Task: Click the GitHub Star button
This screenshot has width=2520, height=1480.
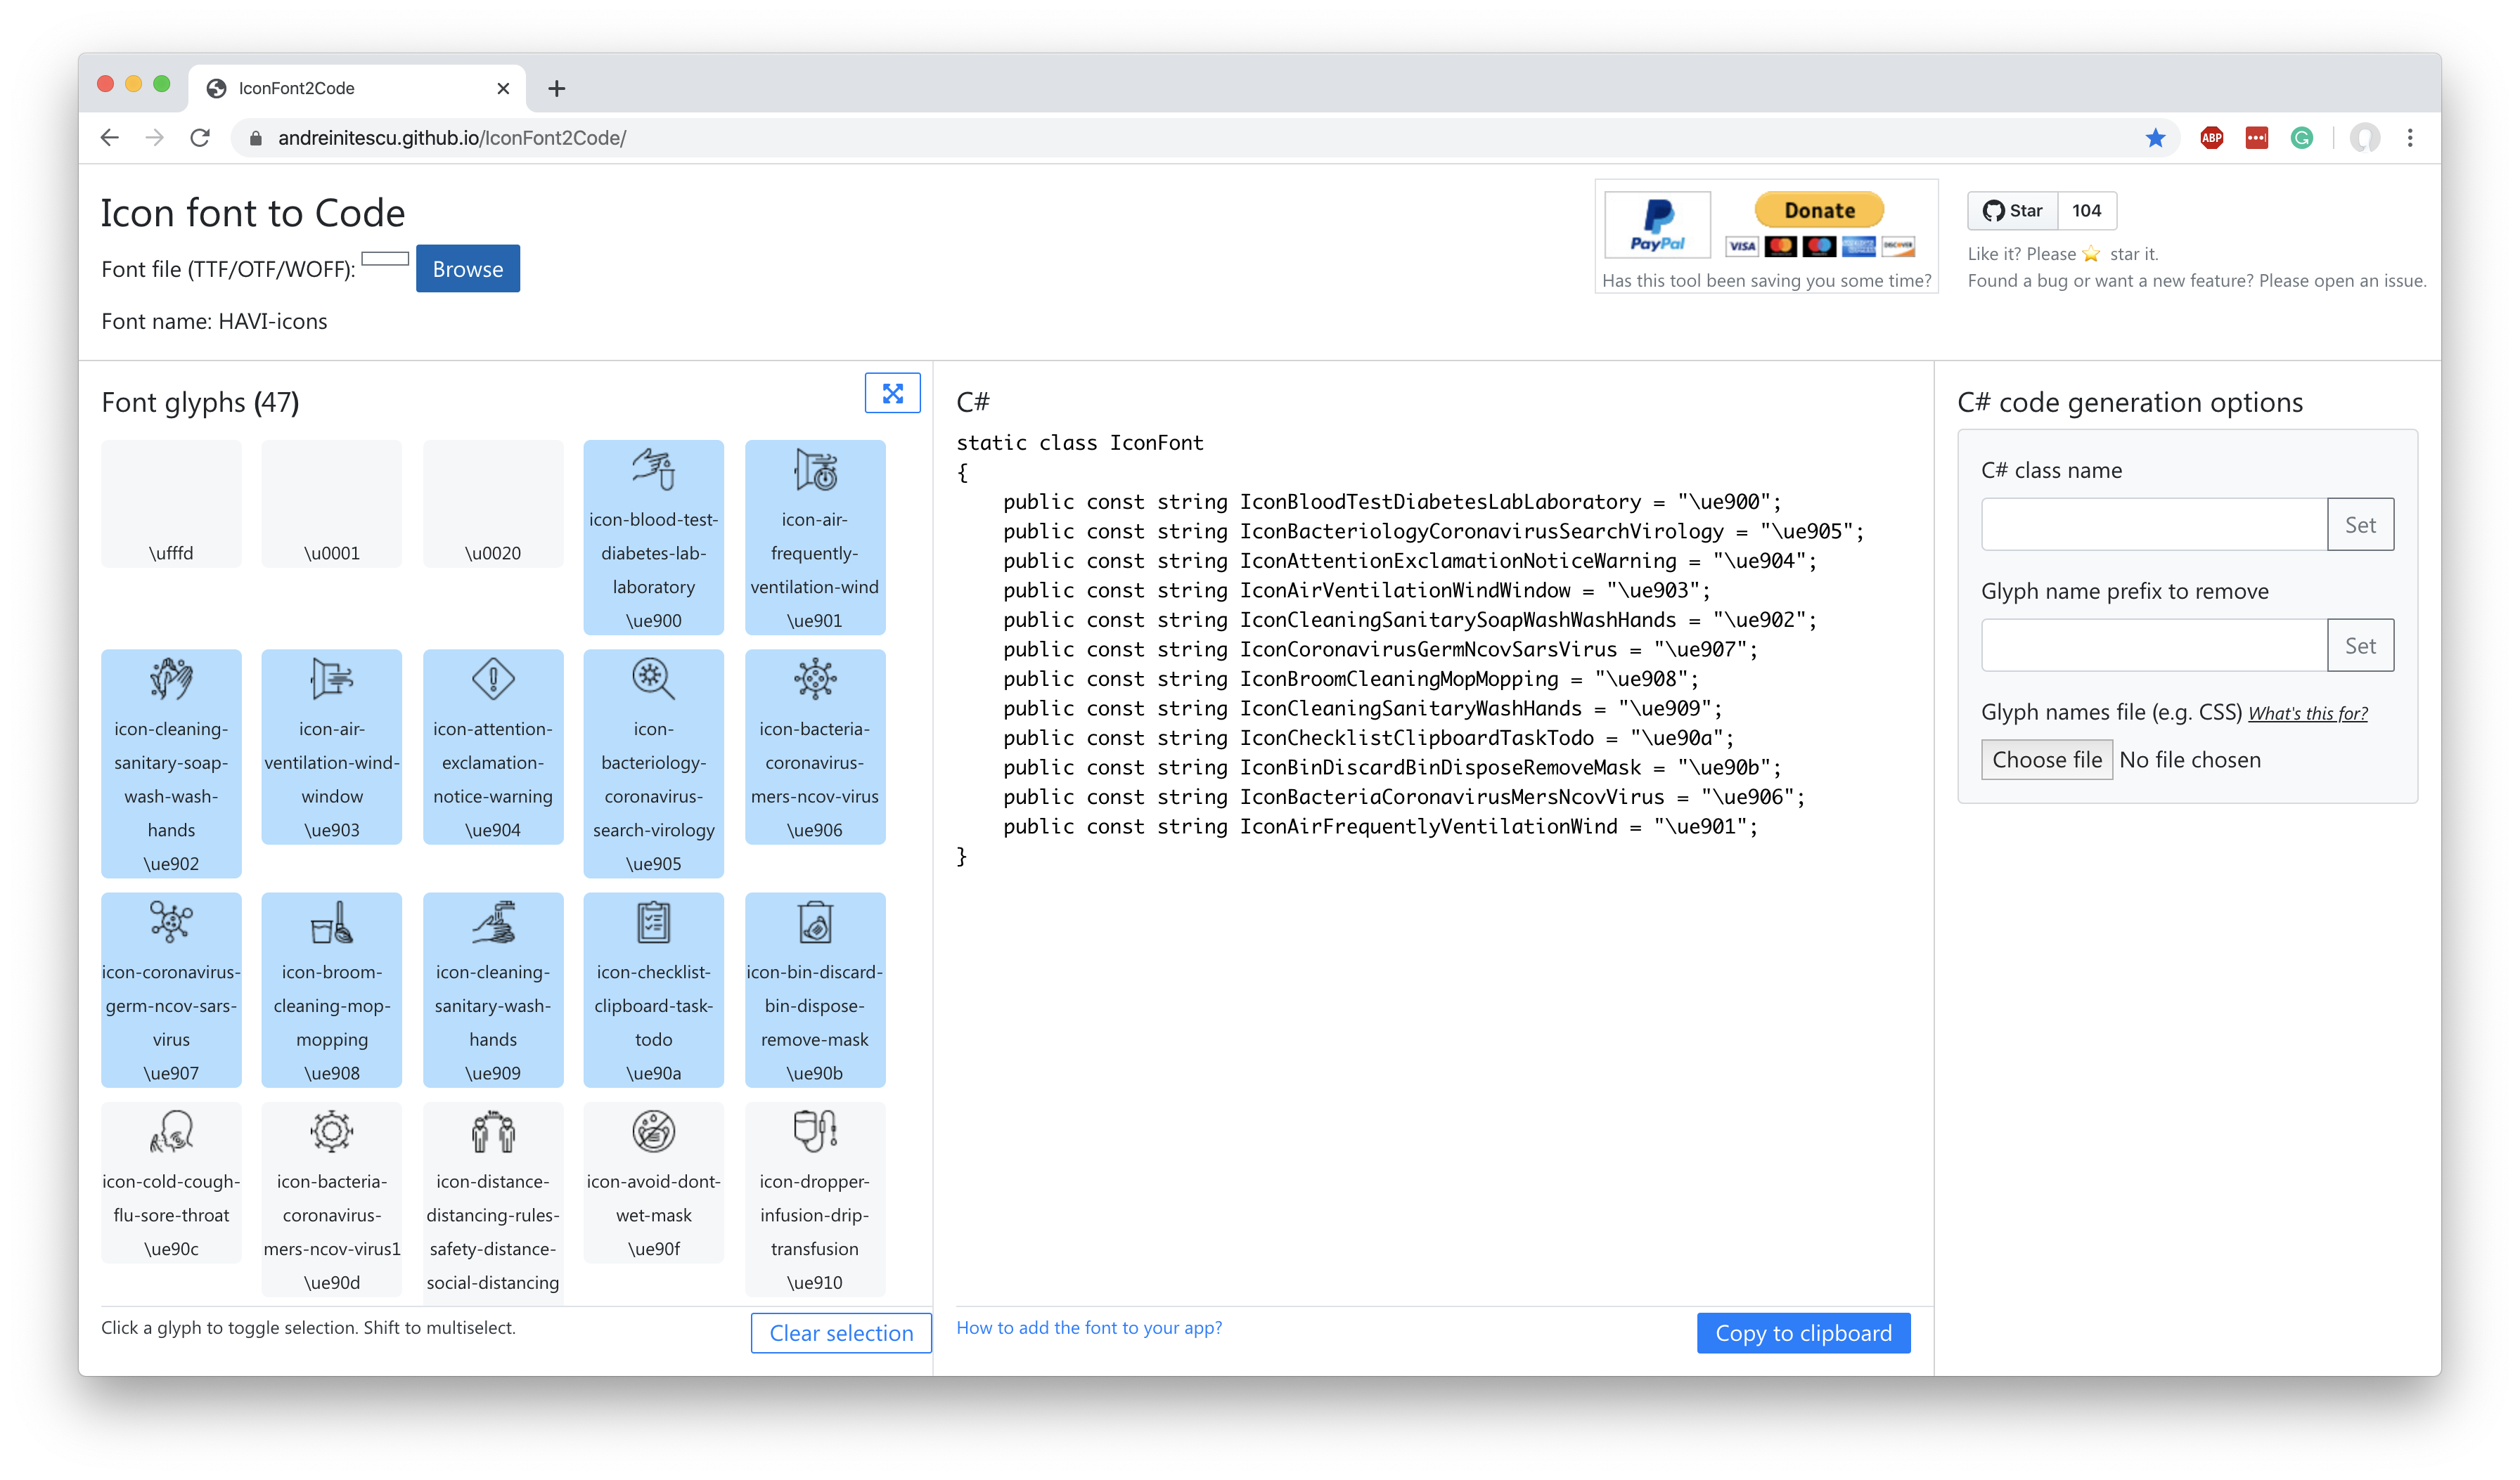Action: pos(2013,211)
